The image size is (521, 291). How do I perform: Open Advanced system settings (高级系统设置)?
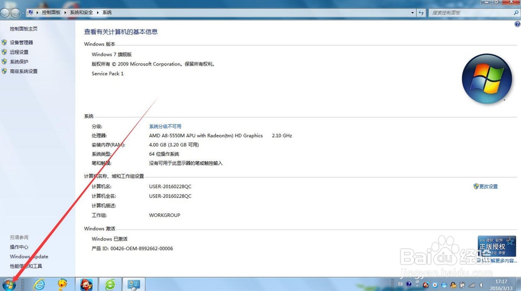23,71
